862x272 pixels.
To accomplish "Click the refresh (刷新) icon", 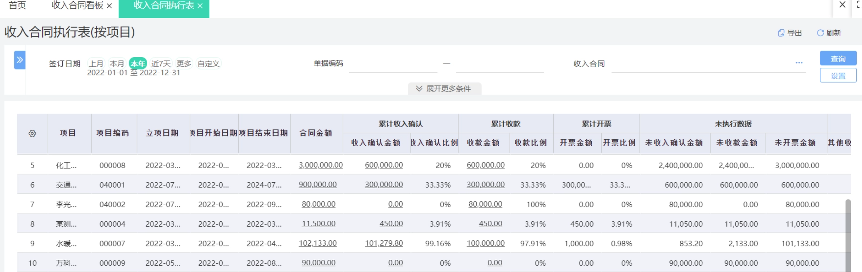I will coord(820,33).
